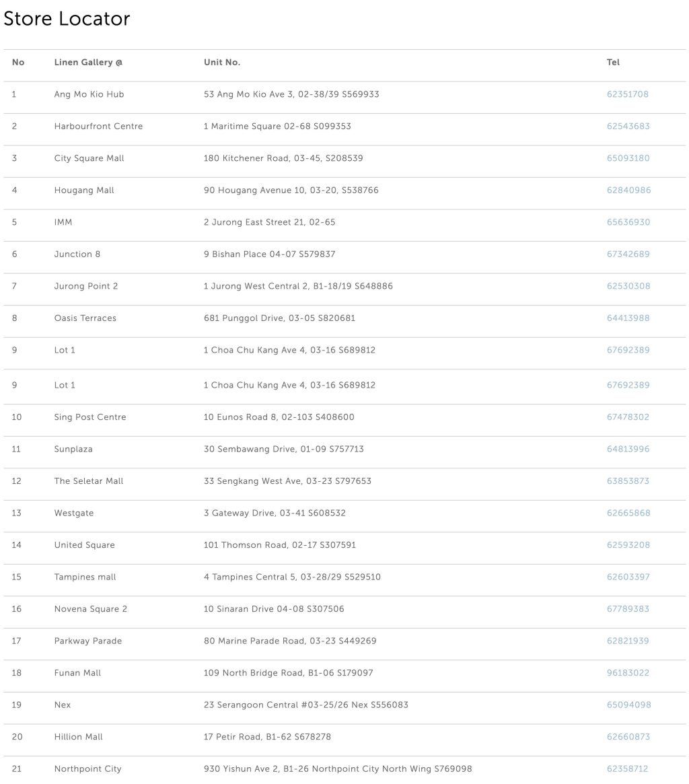Dial Nex store number 65094098
This screenshot has height=784, width=689.
tap(628, 705)
